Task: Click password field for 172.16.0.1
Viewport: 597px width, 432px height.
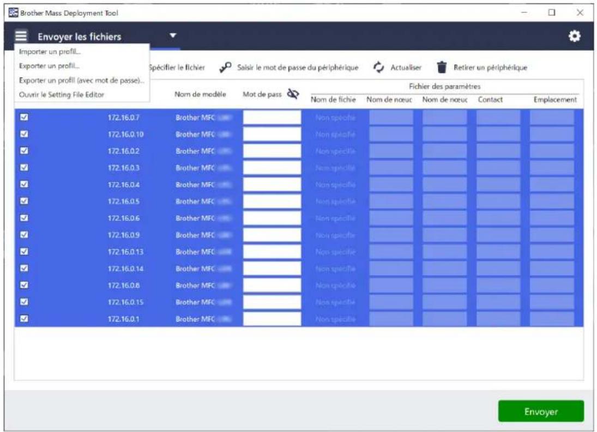Action: [x=272, y=319]
